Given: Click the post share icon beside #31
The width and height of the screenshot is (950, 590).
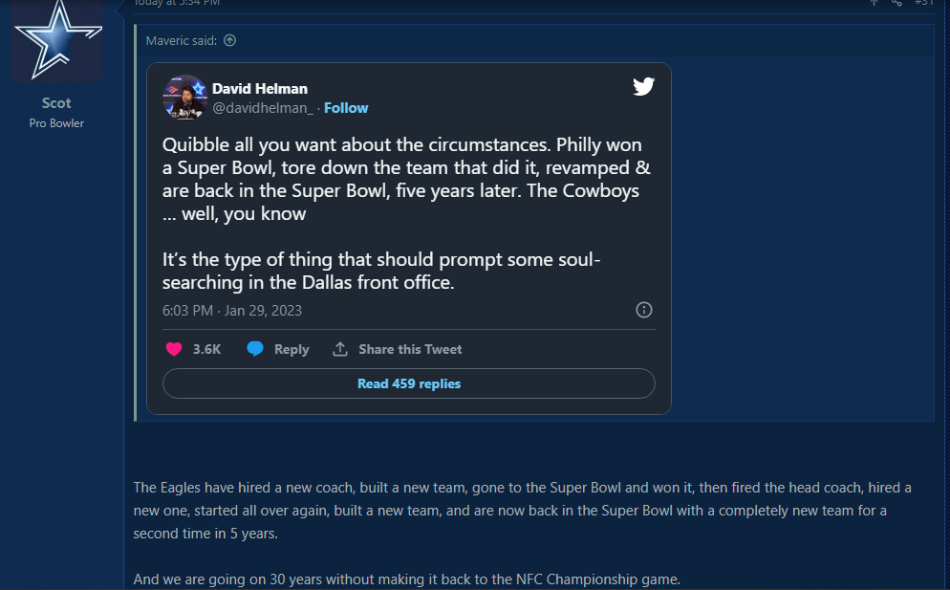Looking at the screenshot, I should click(x=896, y=3).
